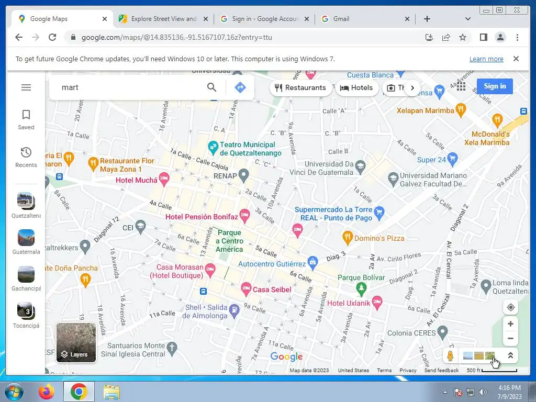Image resolution: width=536 pixels, height=402 pixels.
Task: Click the Teatro Municipal de Quetzaltenango marker
Action: [213, 148]
